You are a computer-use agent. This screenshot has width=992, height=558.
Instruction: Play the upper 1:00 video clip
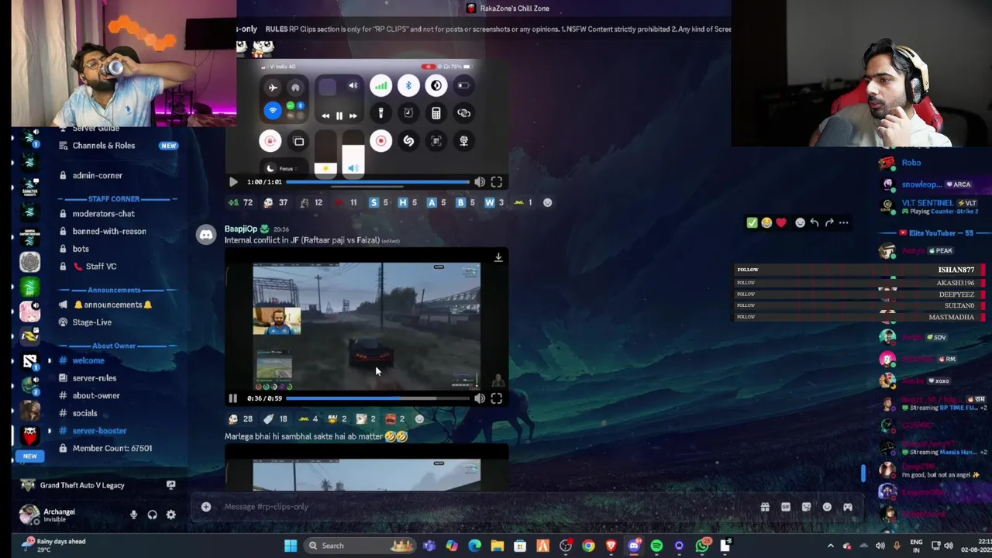[232, 182]
